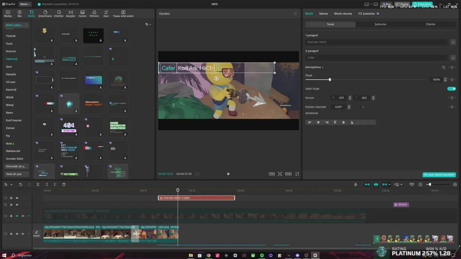Screen dimensions: 461x259
Task: Open the Menü dropdown
Action: pos(25,4)
